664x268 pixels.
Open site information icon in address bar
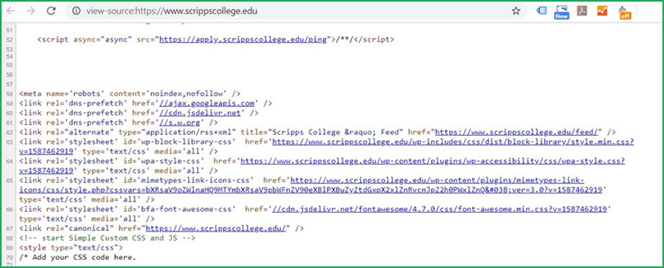[76, 11]
